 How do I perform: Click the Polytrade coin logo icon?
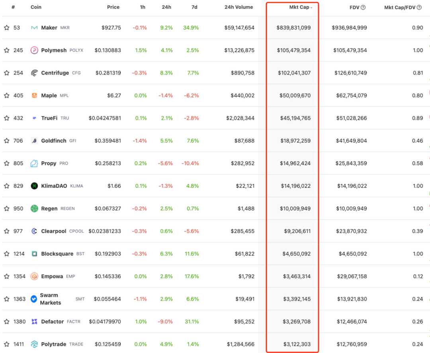(x=34, y=344)
